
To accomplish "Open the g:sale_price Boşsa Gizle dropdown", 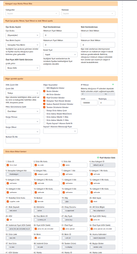I will (23, 68).
